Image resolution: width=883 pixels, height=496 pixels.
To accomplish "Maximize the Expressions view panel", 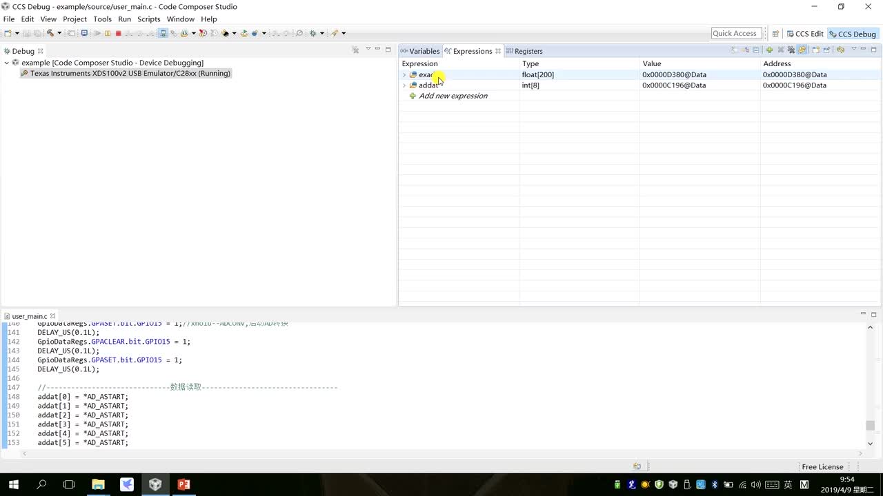I will [873, 50].
